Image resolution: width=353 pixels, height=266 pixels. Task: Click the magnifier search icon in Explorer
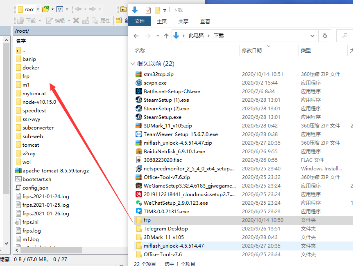point(345,36)
